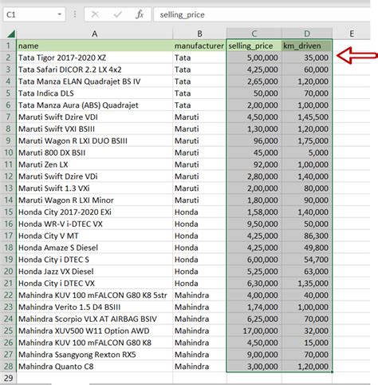Click cell 'Honda City i DTEC S'
This screenshot has height=385, width=378.
[x=95, y=260]
